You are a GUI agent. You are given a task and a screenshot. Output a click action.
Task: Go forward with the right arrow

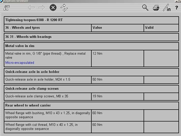(42, 8)
